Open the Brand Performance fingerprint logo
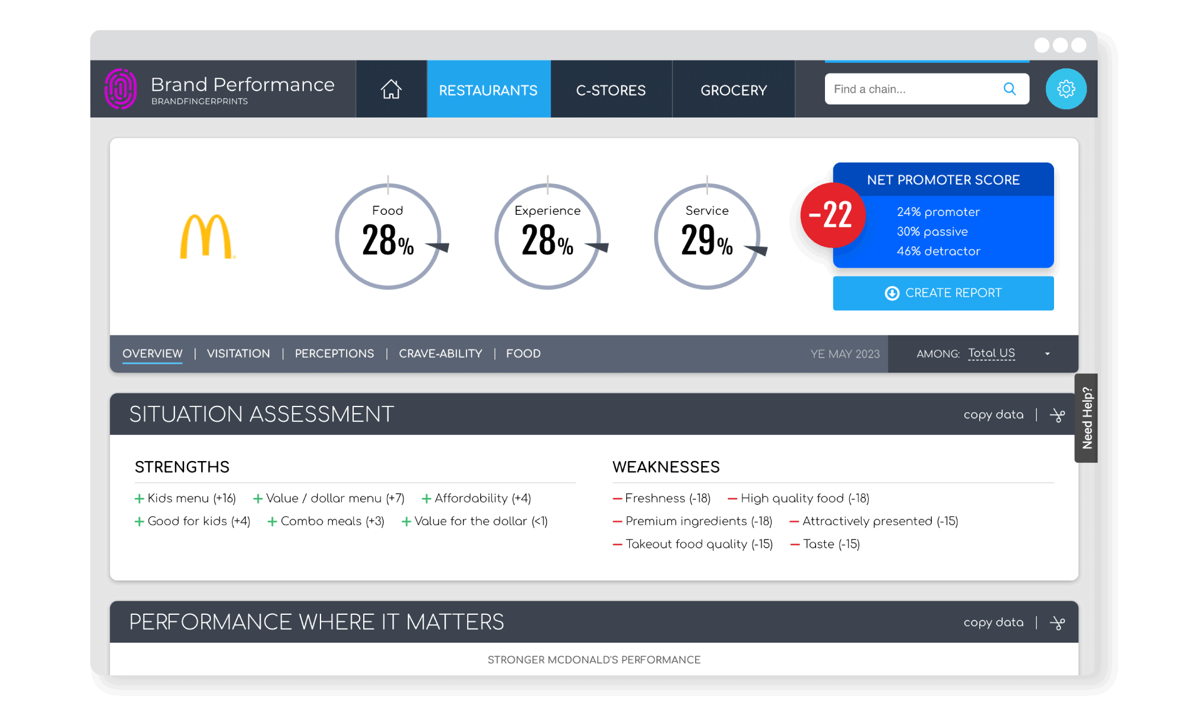 tap(120, 88)
